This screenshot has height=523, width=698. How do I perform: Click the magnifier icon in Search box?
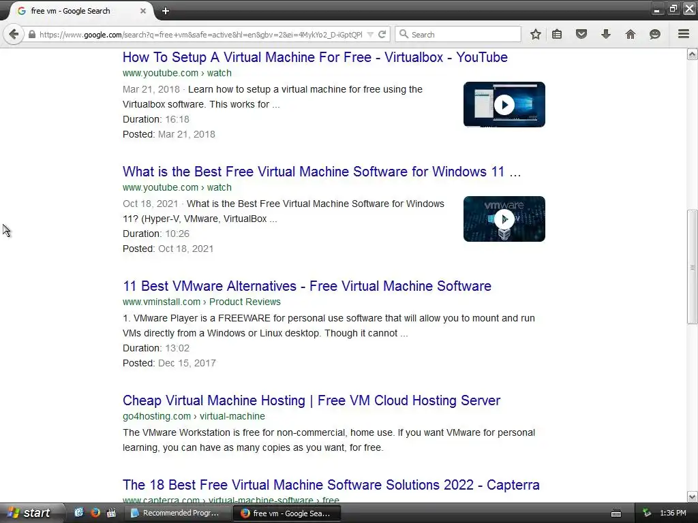coord(404,34)
